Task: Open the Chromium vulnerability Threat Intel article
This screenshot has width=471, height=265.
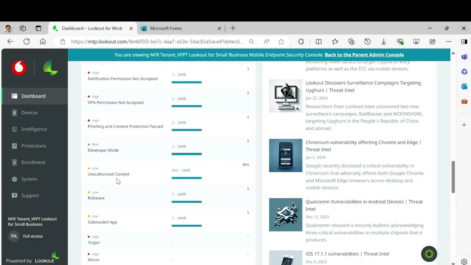Action: pyautogui.click(x=363, y=146)
